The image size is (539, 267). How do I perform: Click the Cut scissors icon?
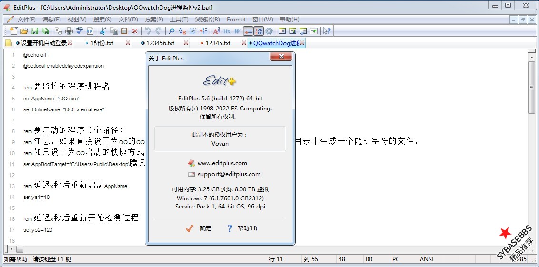pyautogui.click(x=103, y=31)
